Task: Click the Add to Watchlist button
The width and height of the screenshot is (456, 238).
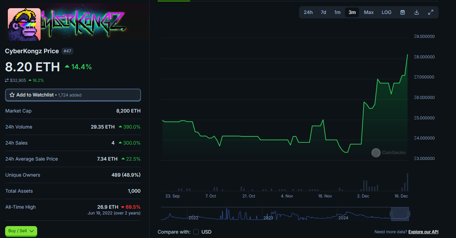Action: 73,95
